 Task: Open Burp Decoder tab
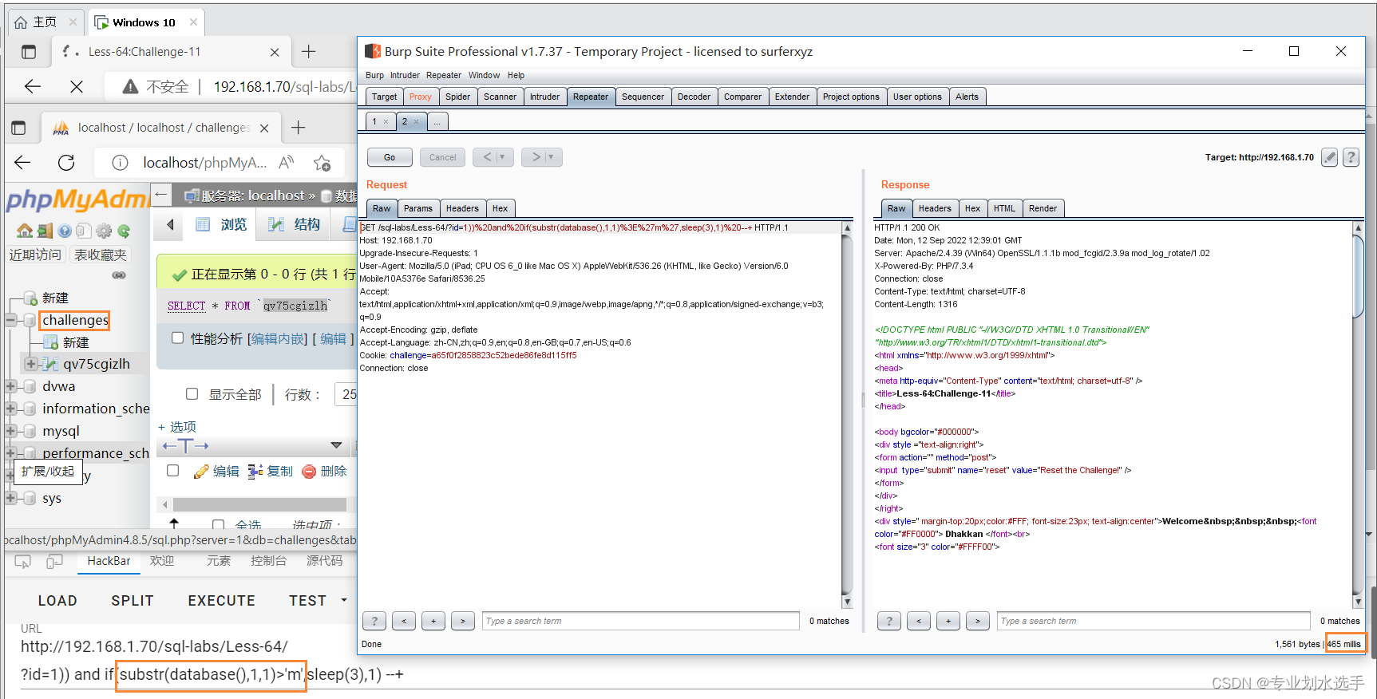[x=694, y=97]
